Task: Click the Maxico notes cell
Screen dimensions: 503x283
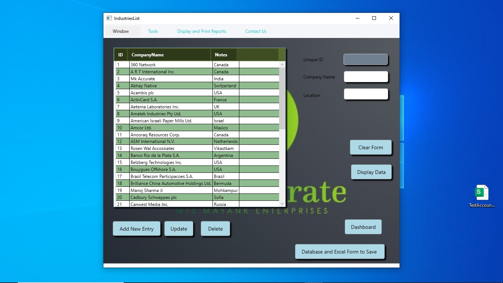Action: (226, 128)
